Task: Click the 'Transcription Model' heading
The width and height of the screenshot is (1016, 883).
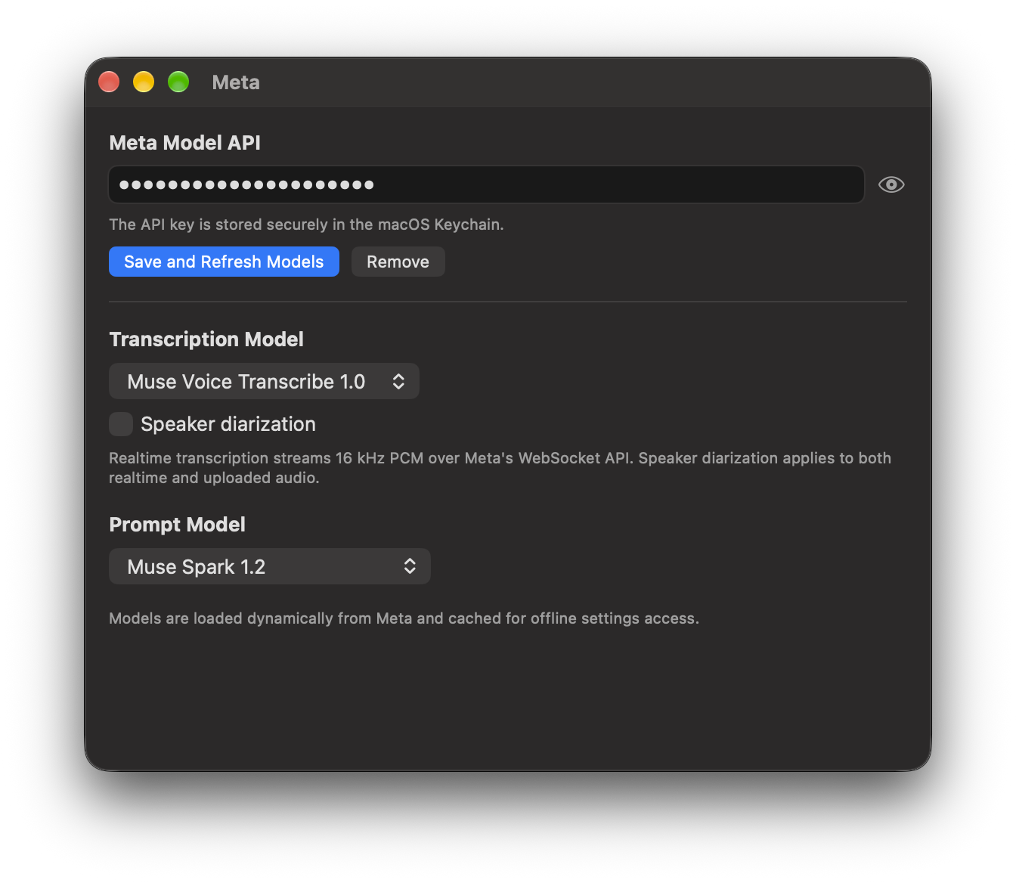Action: click(x=206, y=339)
